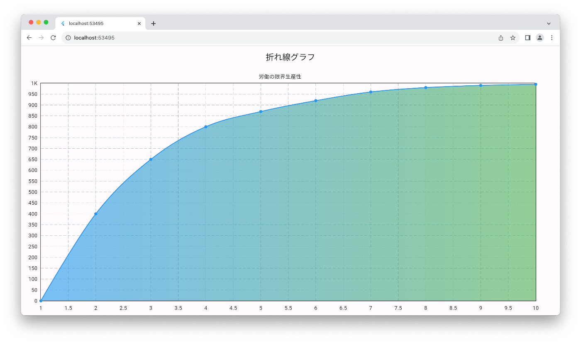Click the browser forward arrow
581x343 pixels.
point(41,38)
